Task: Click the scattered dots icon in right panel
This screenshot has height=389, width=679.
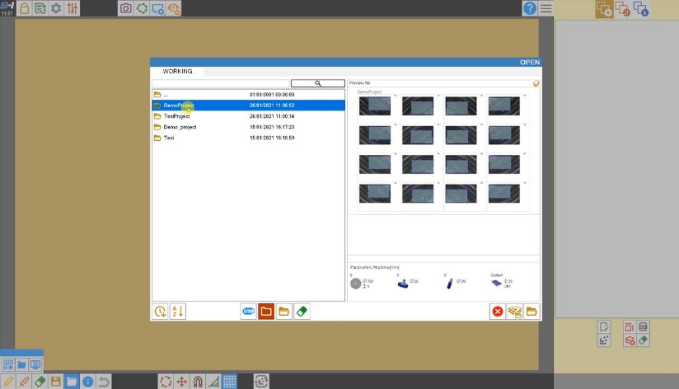Action: pos(604,340)
